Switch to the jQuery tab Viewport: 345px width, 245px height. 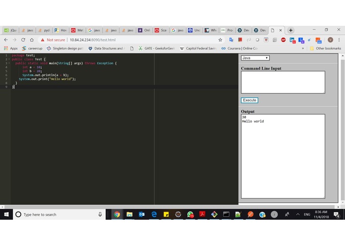click(10, 30)
